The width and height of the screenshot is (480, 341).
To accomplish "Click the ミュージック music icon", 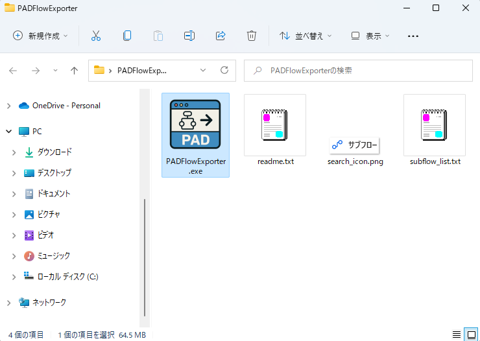I will point(29,256).
